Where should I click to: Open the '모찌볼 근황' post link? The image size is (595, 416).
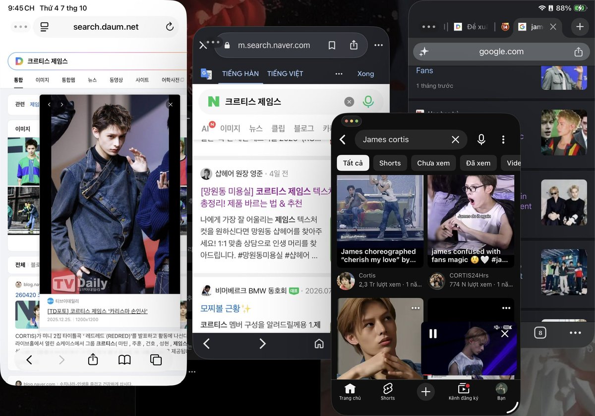coord(226,308)
